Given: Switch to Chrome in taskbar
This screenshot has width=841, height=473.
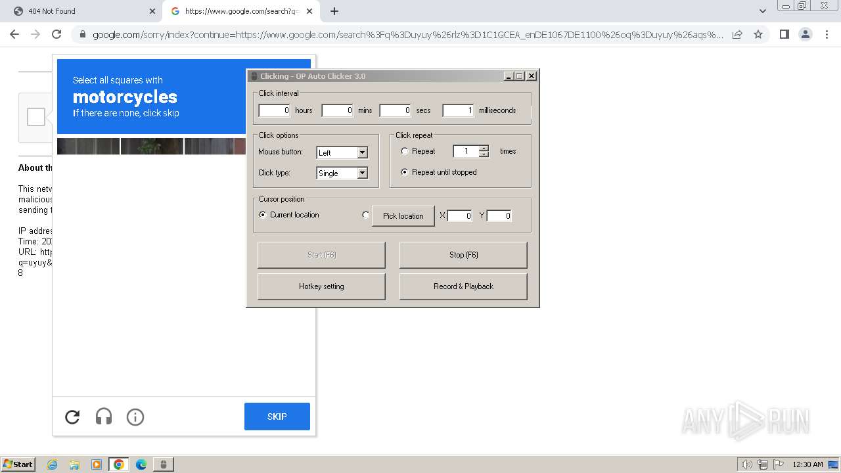Looking at the screenshot, I should point(119,464).
